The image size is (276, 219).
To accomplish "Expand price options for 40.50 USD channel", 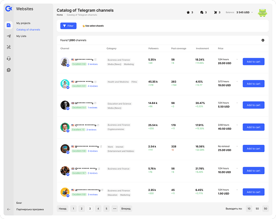I will point(237,125).
